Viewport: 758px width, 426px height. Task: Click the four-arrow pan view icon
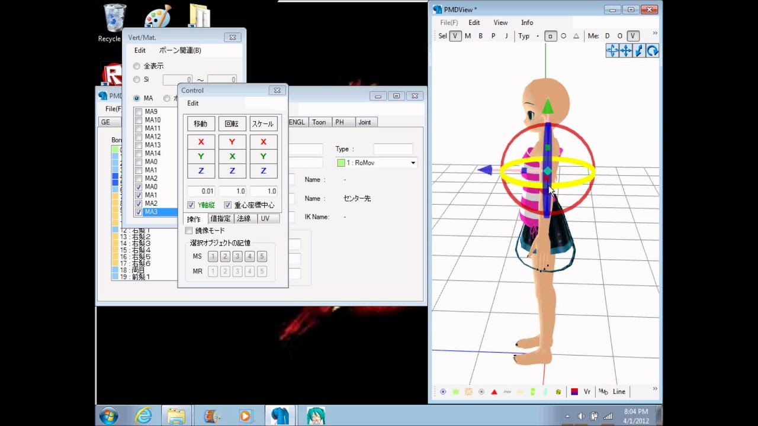pos(626,51)
